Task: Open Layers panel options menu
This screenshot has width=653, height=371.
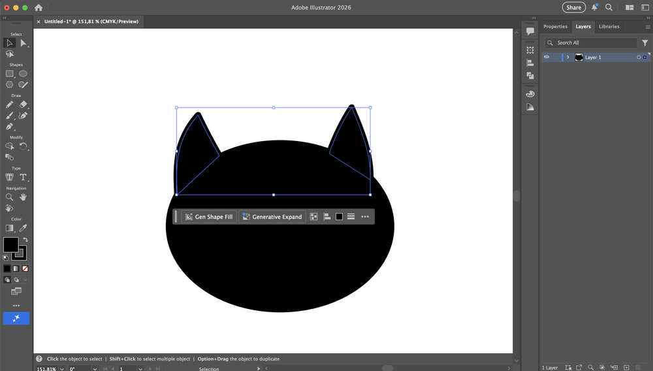Action: click(x=648, y=27)
